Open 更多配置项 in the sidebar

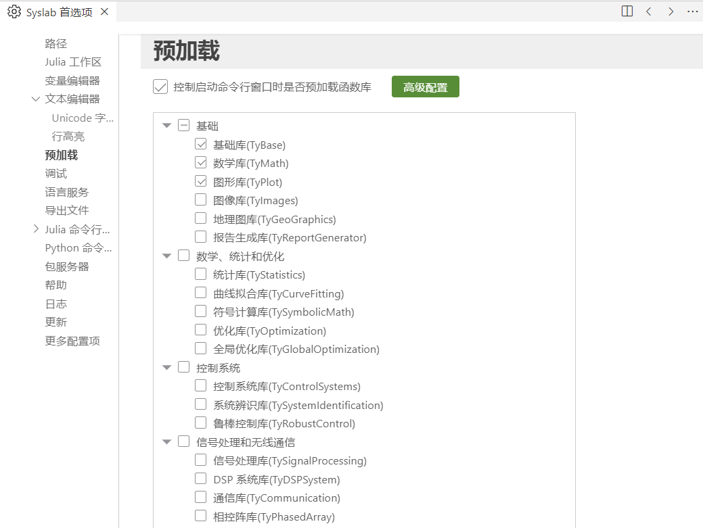(72, 341)
